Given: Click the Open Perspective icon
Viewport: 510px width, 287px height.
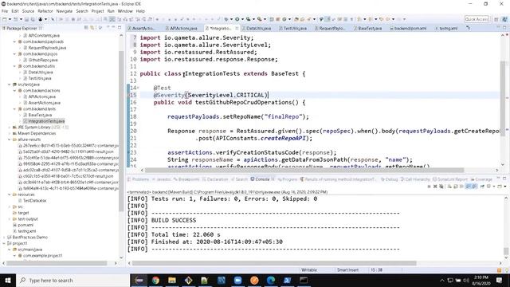Looking at the screenshot, I should [x=496, y=19].
